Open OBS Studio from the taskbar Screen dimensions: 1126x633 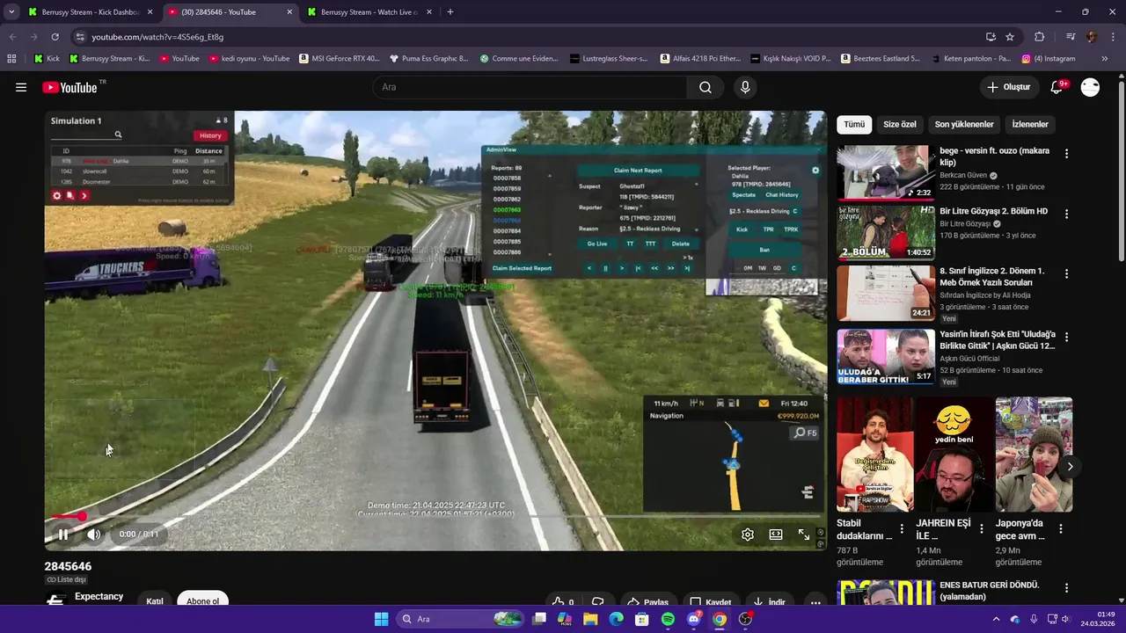click(745, 619)
